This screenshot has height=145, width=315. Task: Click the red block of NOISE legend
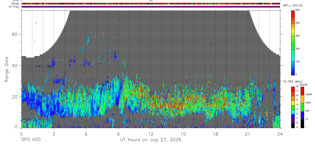pyautogui.click(x=302, y=91)
